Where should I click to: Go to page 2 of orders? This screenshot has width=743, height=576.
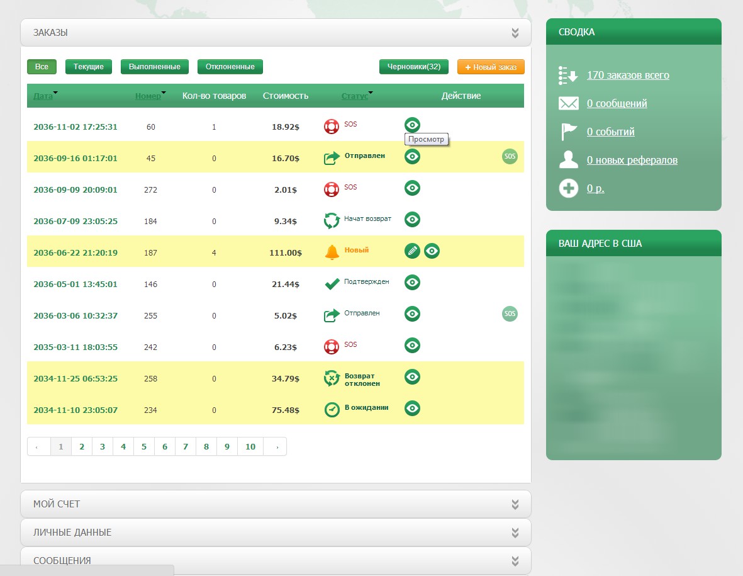[x=82, y=446]
